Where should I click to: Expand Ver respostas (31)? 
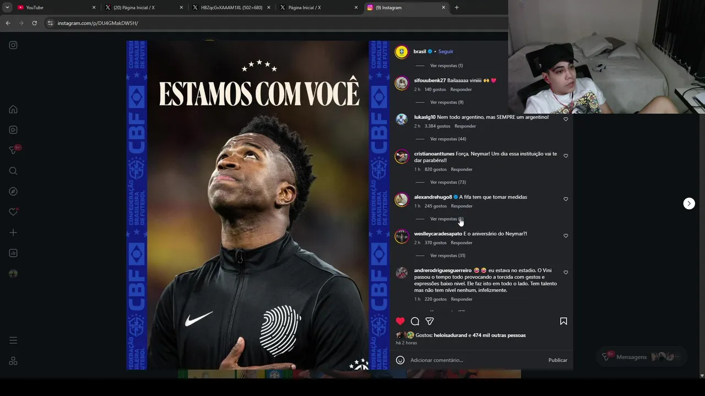point(448,256)
